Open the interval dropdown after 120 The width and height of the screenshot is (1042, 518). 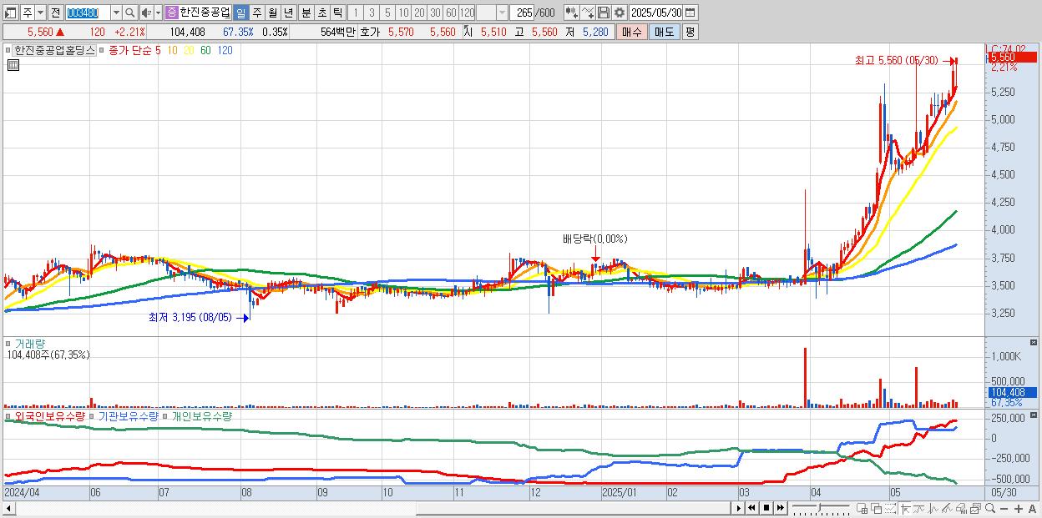click(x=502, y=13)
